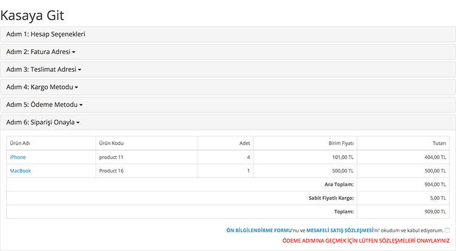Viewport: 456px width, 251px height.
Task: Expand Adım 3: Teslimat Adresi section
Action: (43, 69)
